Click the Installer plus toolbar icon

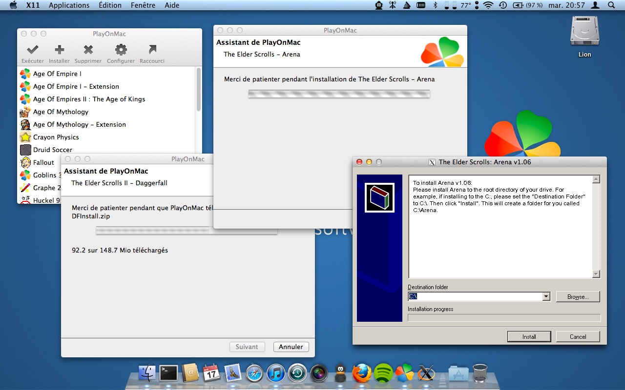click(x=59, y=50)
